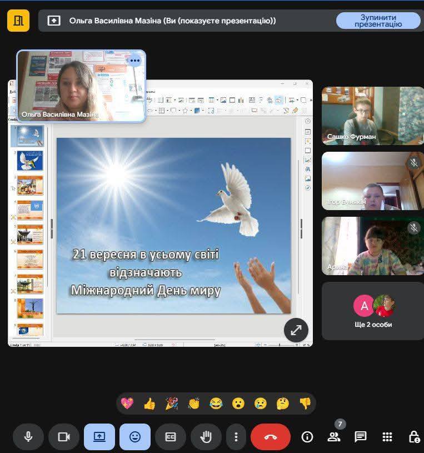
Task: Open more options three-dot menu
Action: 237,437
